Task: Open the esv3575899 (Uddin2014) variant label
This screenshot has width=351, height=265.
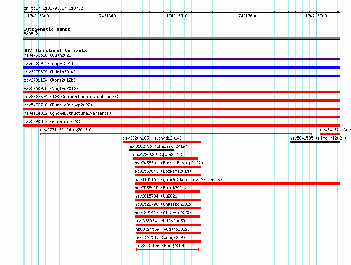Action: (50, 72)
